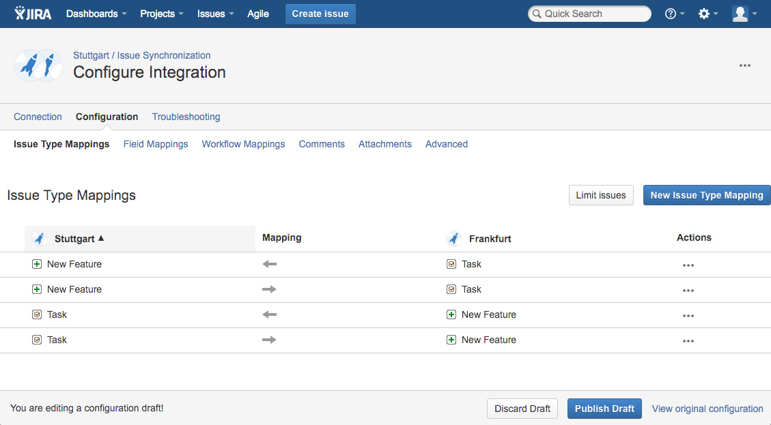This screenshot has width=771, height=425.
Task: Open the administration gear menu
Action: point(708,14)
